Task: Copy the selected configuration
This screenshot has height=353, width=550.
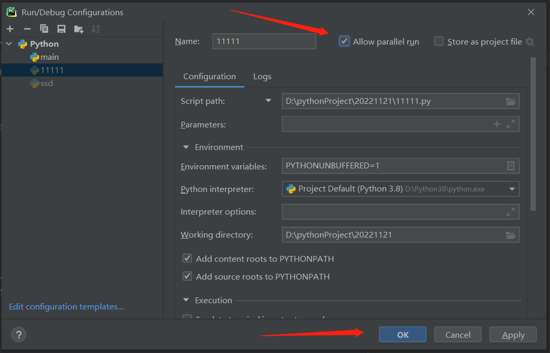Action: [x=44, y=29]
